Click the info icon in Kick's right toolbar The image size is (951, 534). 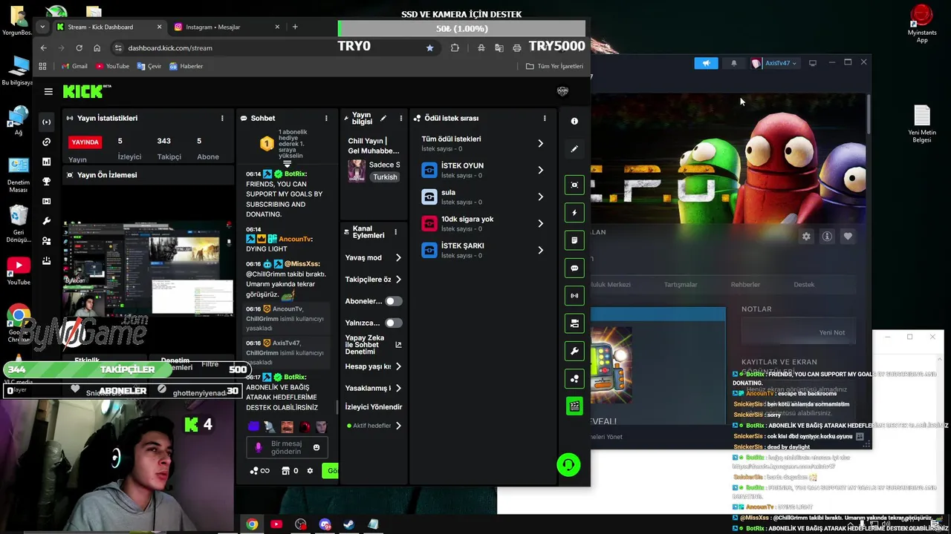coord(574,121)
